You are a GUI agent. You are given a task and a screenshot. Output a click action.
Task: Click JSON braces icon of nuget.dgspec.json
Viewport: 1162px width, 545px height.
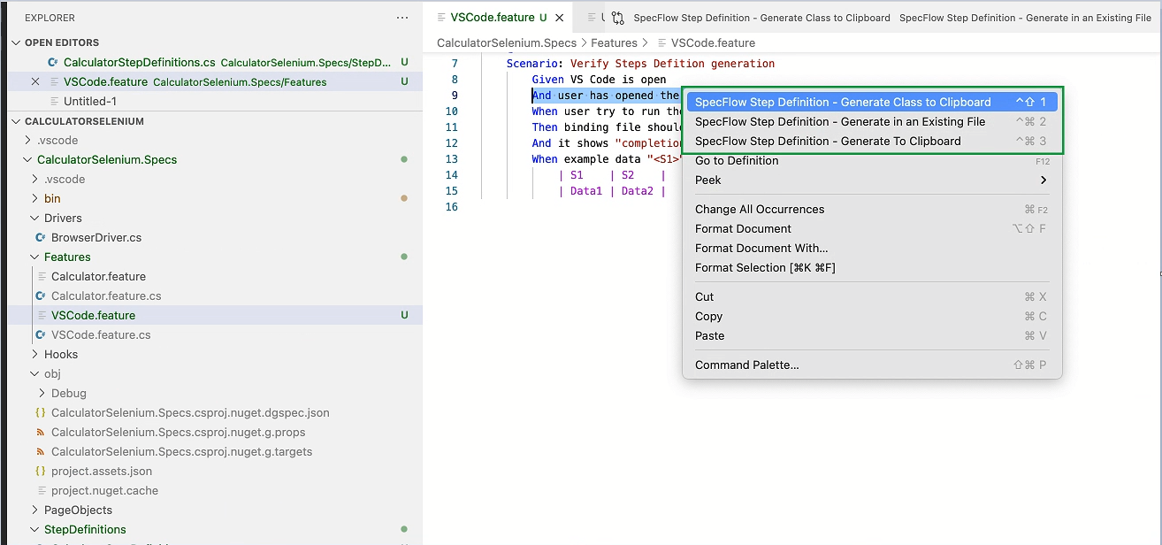pos(41,412)
